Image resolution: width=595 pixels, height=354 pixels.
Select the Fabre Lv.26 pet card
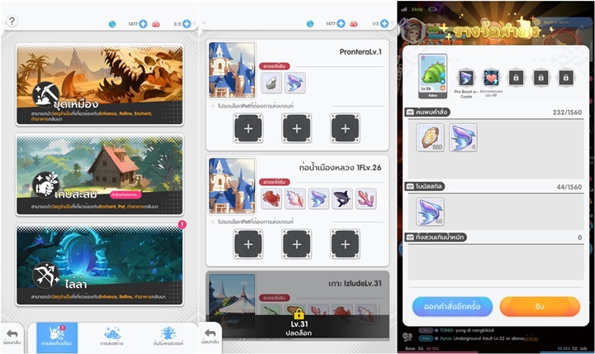click(432, 76)
